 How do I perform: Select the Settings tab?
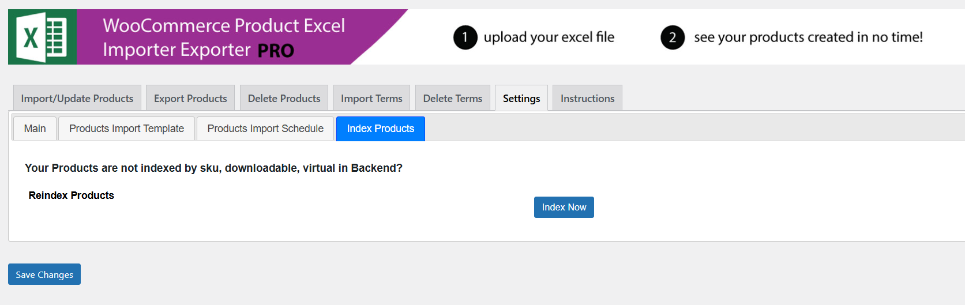521,98
